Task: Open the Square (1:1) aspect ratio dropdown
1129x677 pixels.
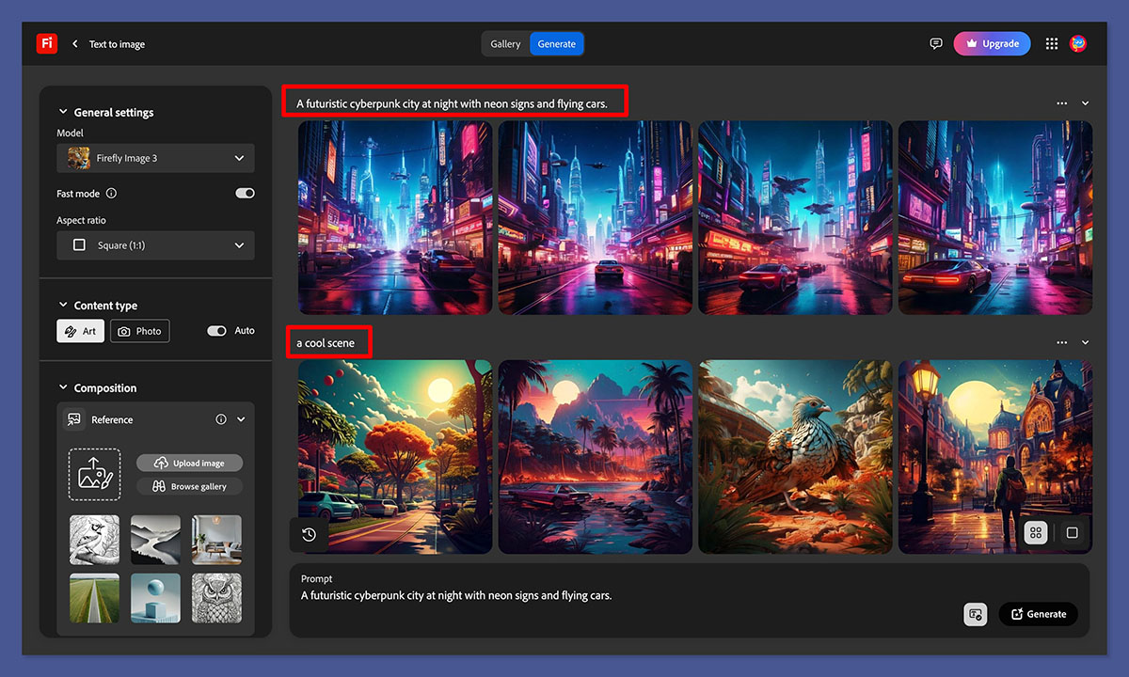Action: point(155,245)
